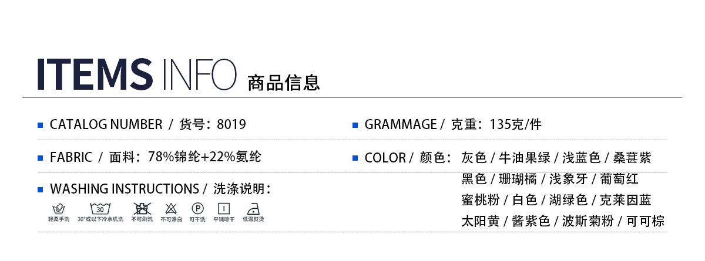The image size is (705, 261).
Task: Click the do not bleach triangle icon
Action: click(x=171, y=208)
